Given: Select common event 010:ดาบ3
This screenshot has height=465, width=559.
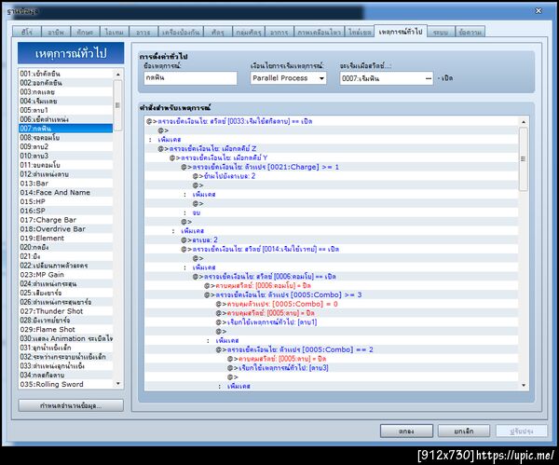Looking at the screenshot, I should [x=65, y=156].
